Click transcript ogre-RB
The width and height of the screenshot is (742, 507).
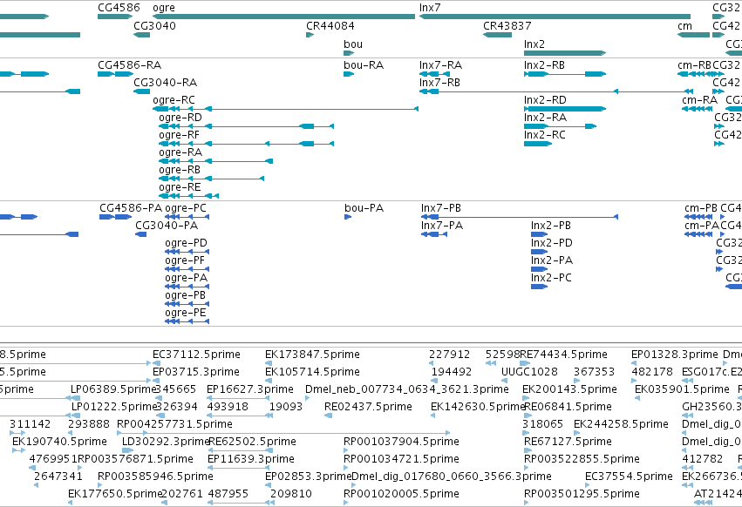click(x=212, y=179)
